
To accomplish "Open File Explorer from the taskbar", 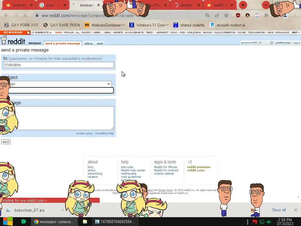I will click(x=85, y=222).
